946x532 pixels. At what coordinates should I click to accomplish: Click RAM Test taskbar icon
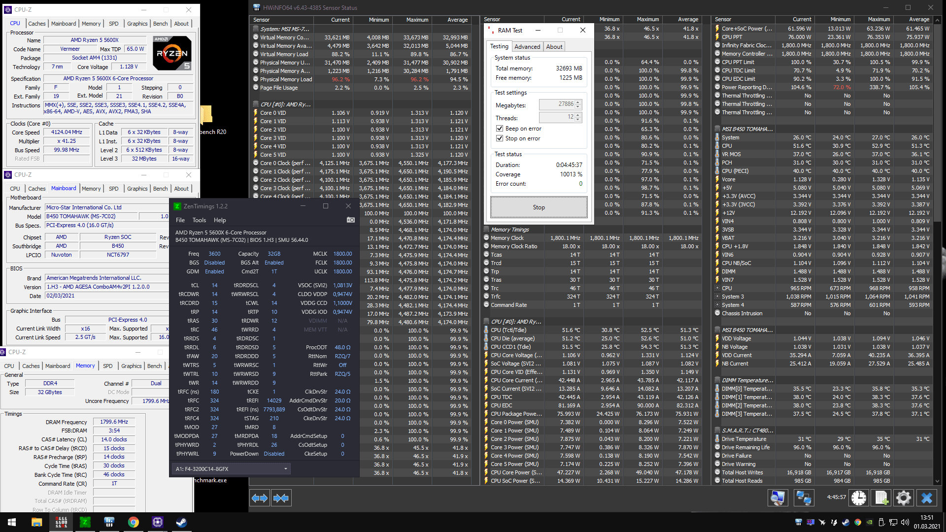61,522
